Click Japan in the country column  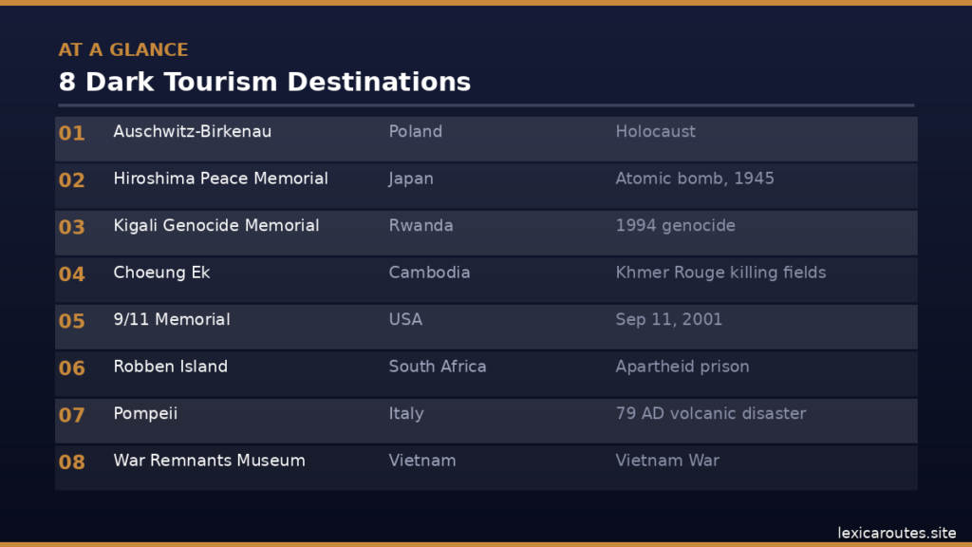tap(411, 179)
